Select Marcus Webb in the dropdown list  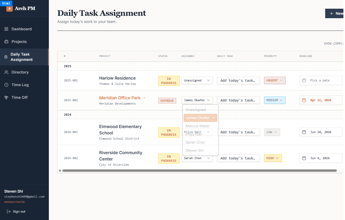click(x=201, y=126)
